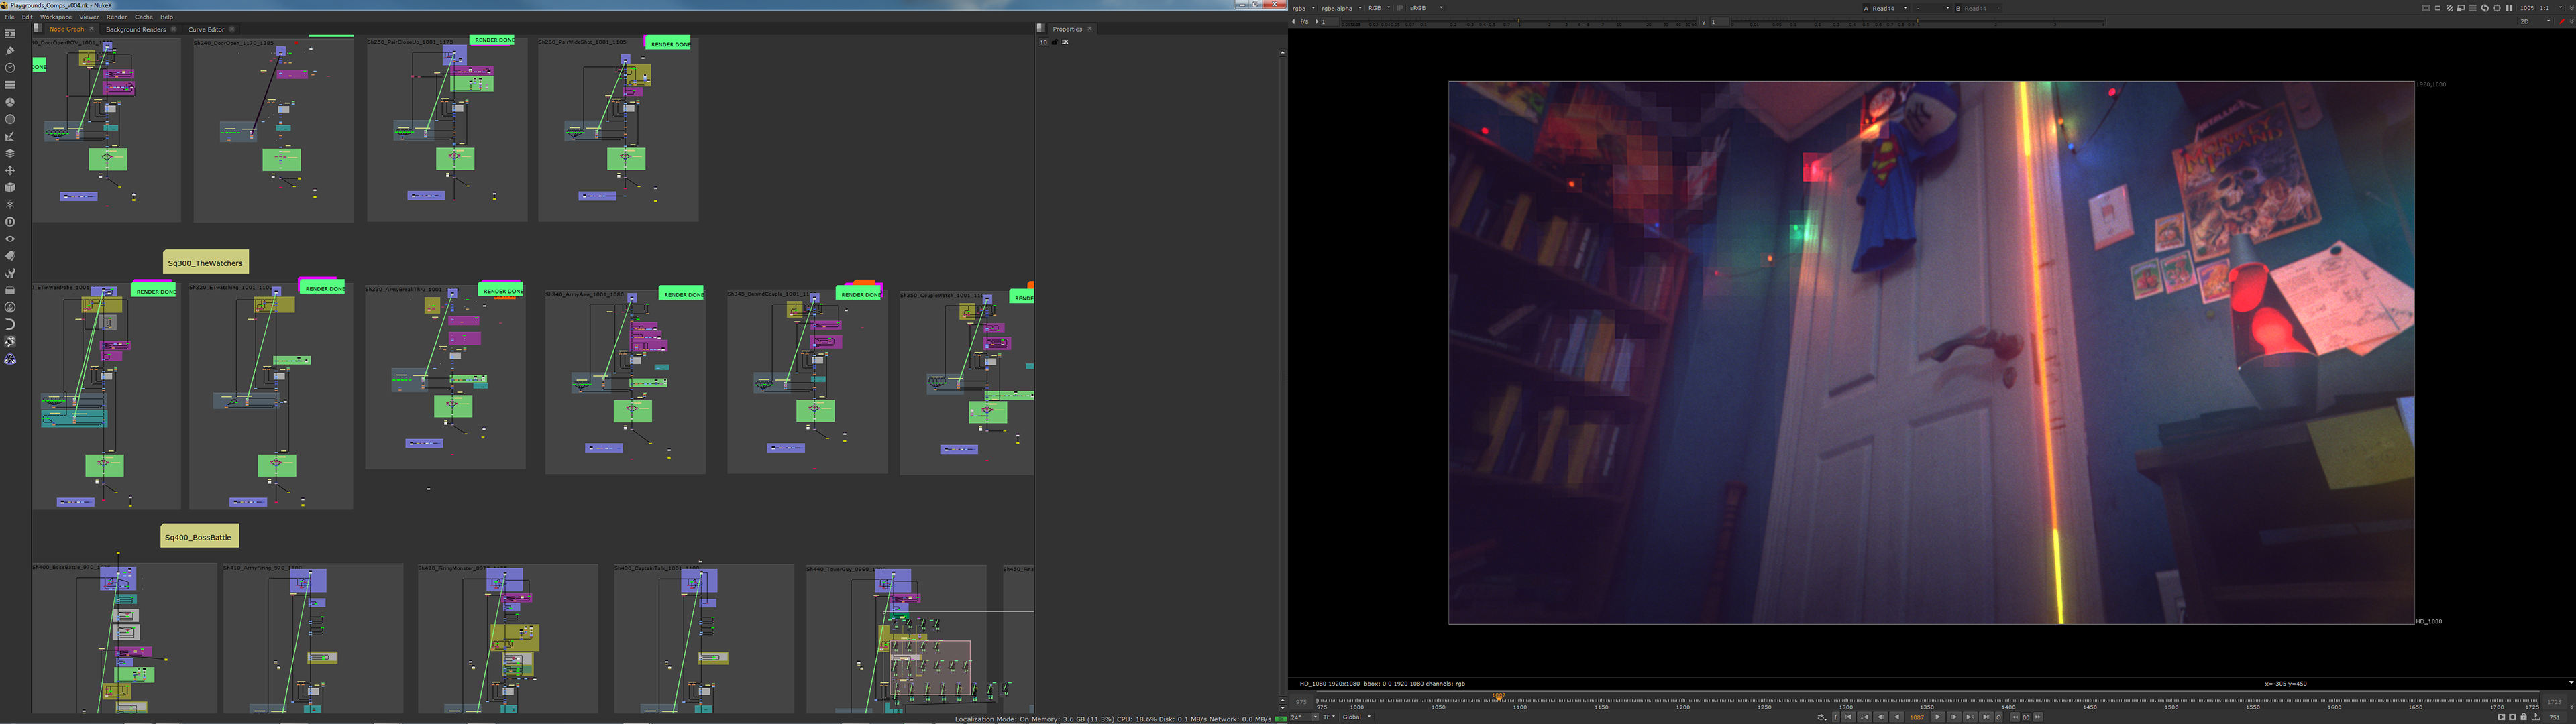Open the 2D/3D view mode dropdown
This screenshot has width=2576, height=724.
click(x=2535, y=21)
